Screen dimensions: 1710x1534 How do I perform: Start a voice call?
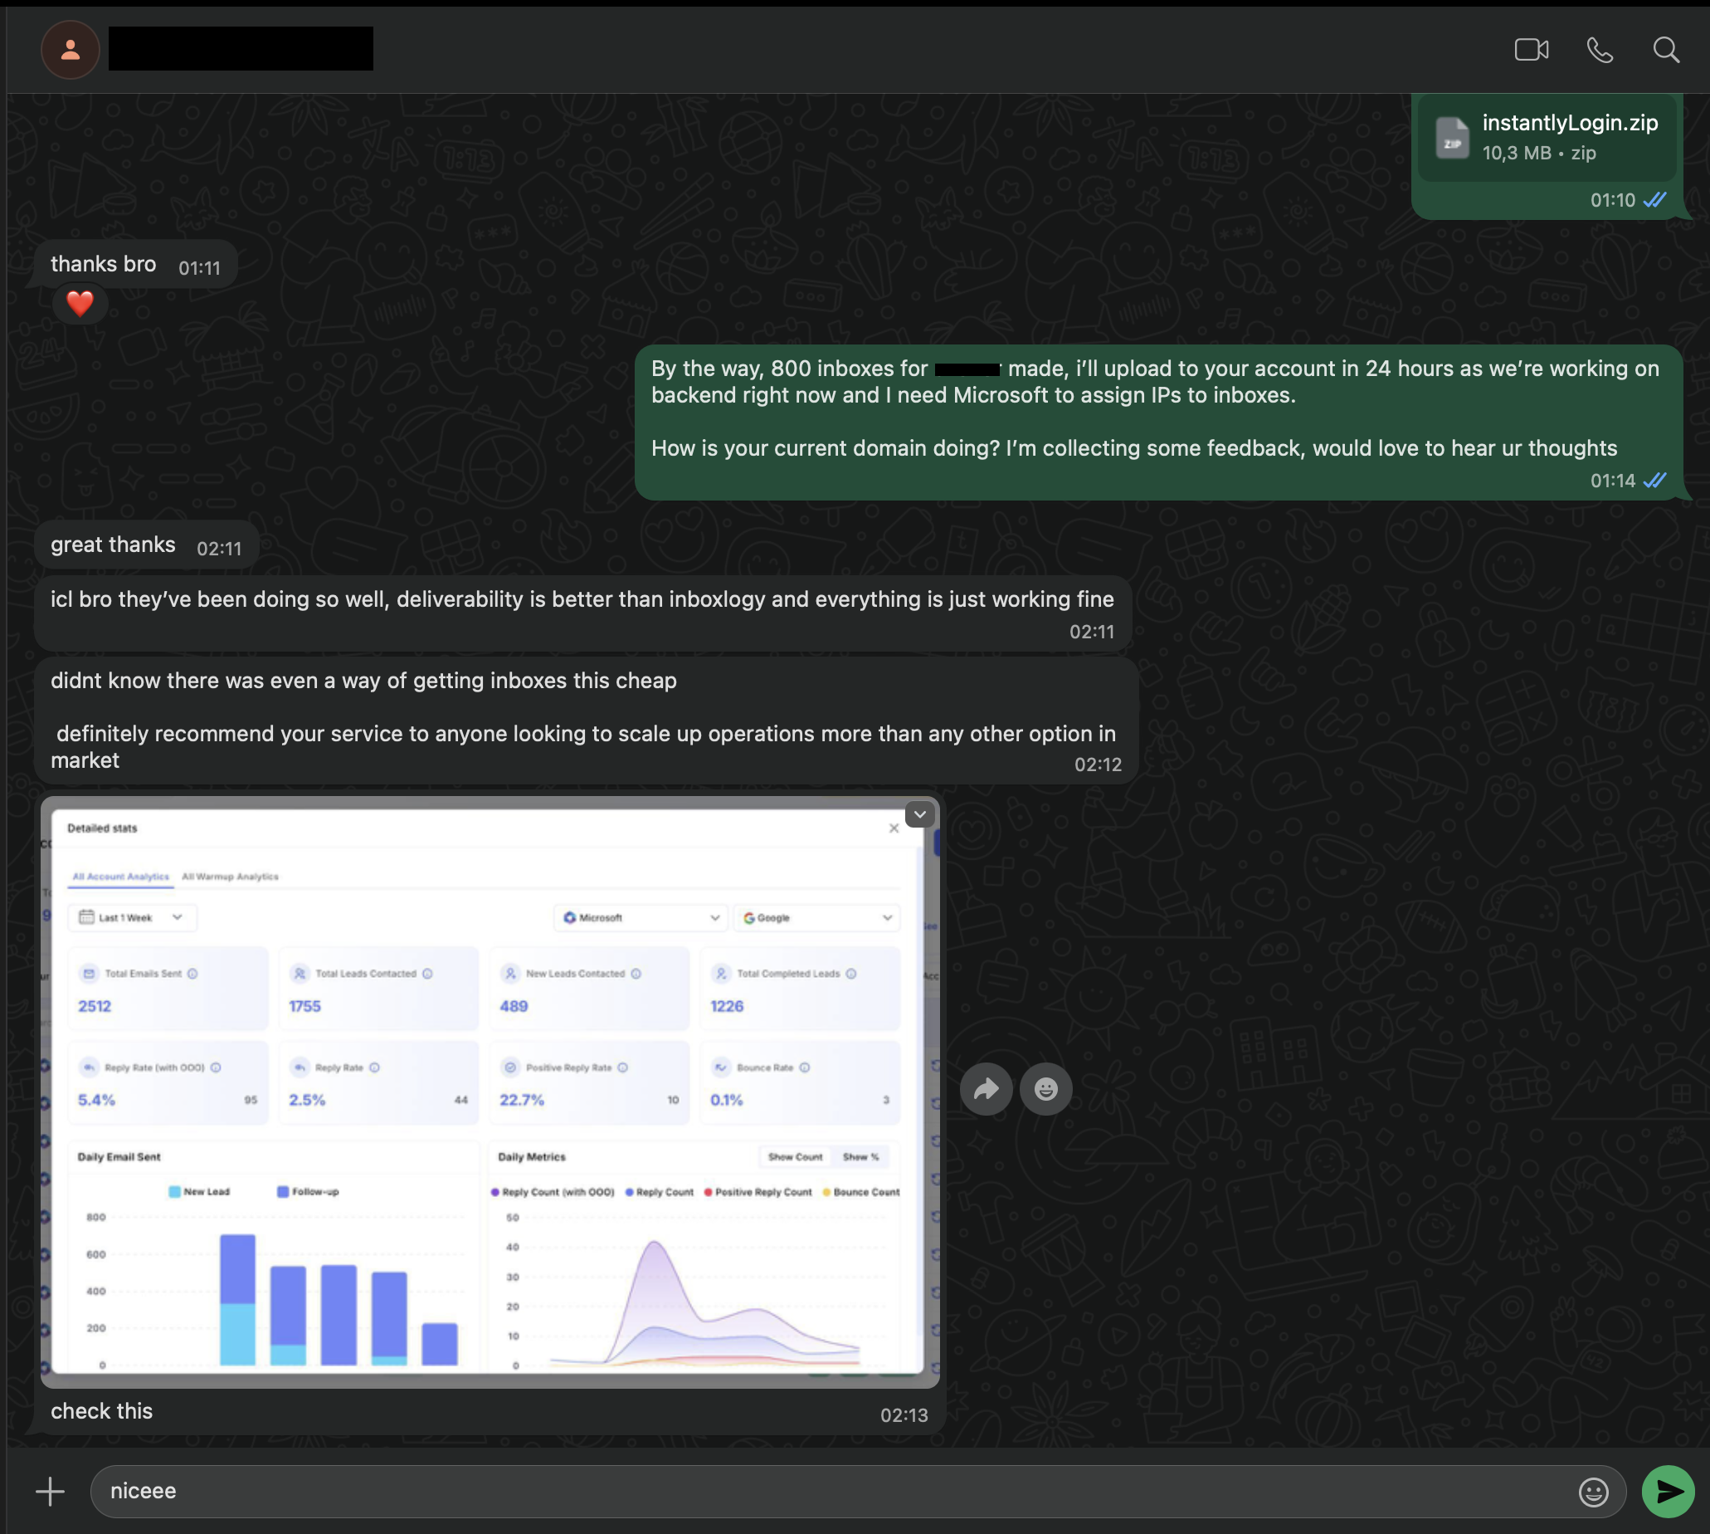coord(1600,50)
